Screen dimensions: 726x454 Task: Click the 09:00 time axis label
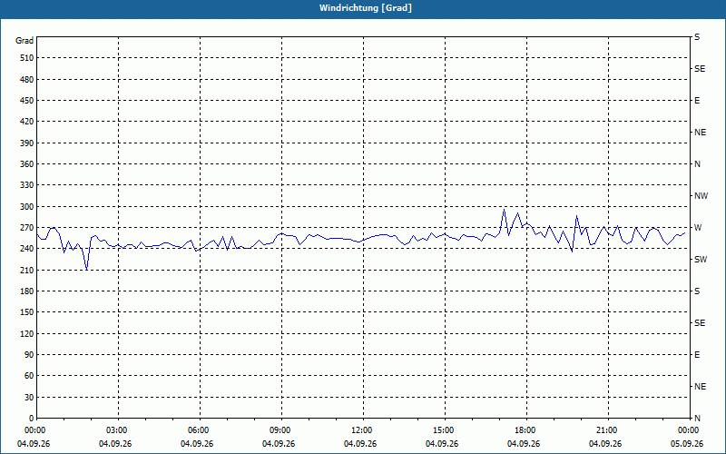click(280, 430)
